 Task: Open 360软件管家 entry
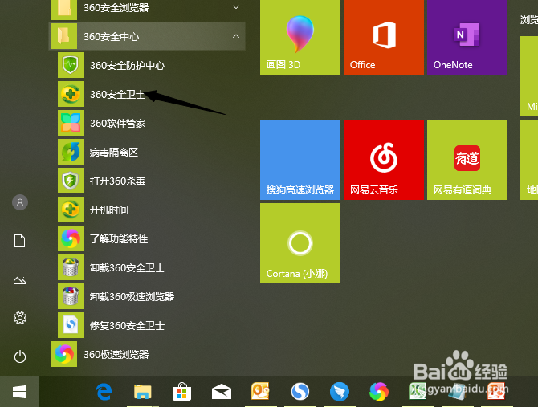pyautogui.click(x=148, y=123)
